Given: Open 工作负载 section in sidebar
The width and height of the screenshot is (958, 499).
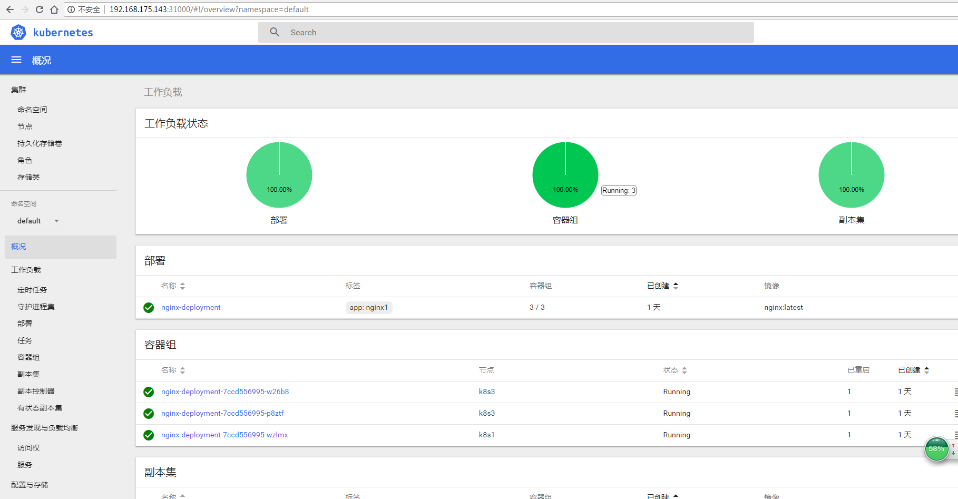Looking at the screenshot, I should [26, 270].
